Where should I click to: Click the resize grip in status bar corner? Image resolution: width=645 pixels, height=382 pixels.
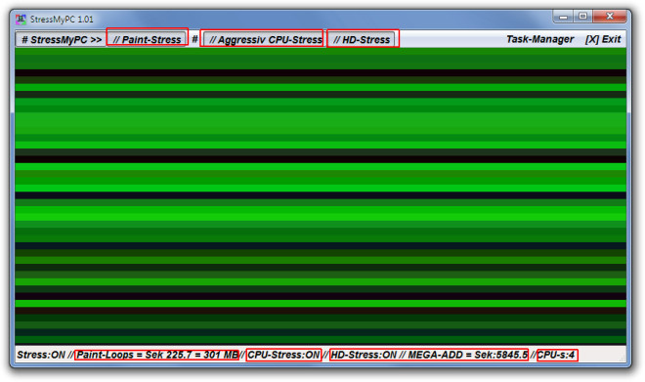pyautogui.click(x=623, y=359)
